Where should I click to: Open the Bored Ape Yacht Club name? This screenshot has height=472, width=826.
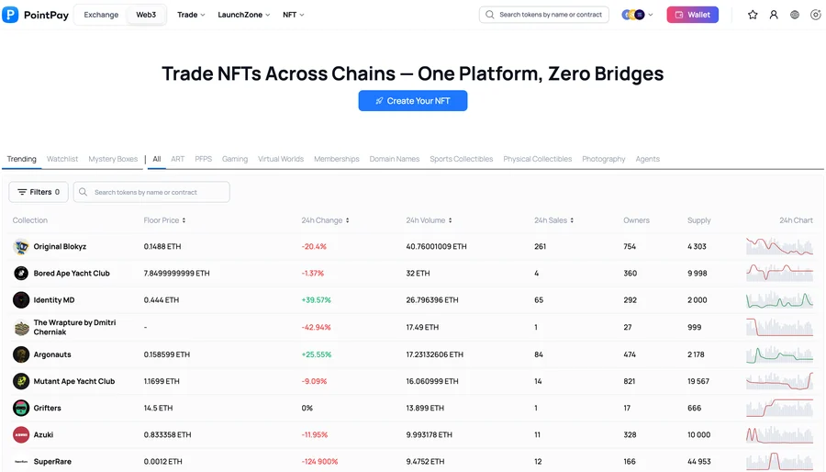(72, 273)
